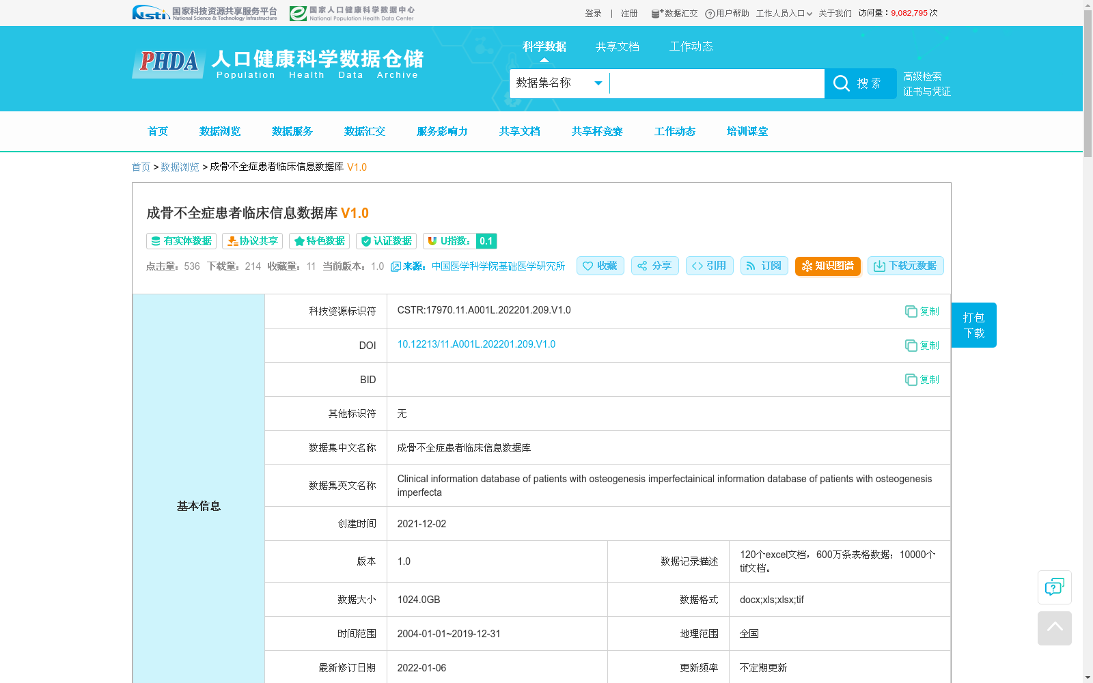This screenshot has height=683, width=1093.
Task: Click the magnifier search button
Action: [x=860, y=83]
